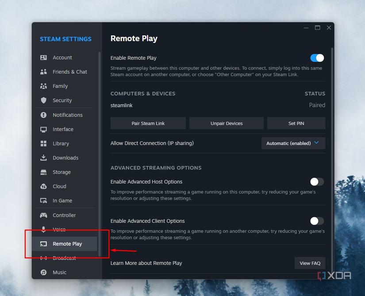Screen dimensions: 365x296
Task: Maximize the Steam Settings window
Action: coord(318,28)
